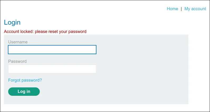Click the red 'please reset your password' text

[x=61, y=32]
